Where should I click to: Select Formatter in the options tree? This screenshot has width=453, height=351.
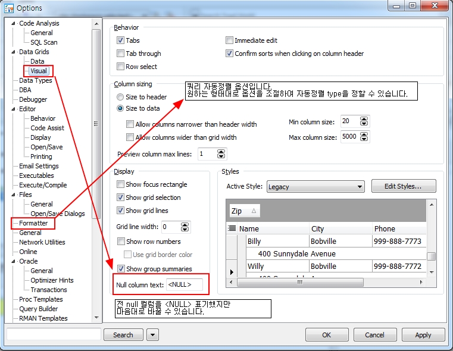pyautogui.click(x=33, y=223)
